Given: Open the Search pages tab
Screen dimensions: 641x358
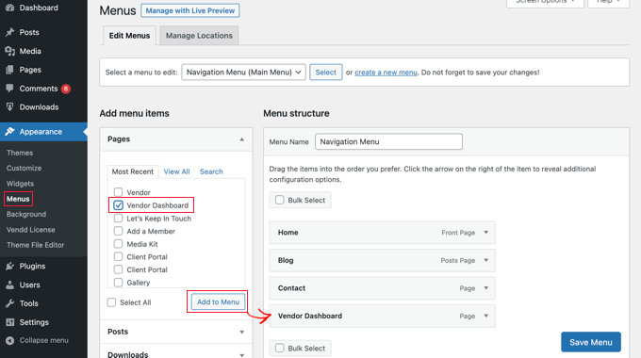Looking at the screenshot, I should point(211,171).
